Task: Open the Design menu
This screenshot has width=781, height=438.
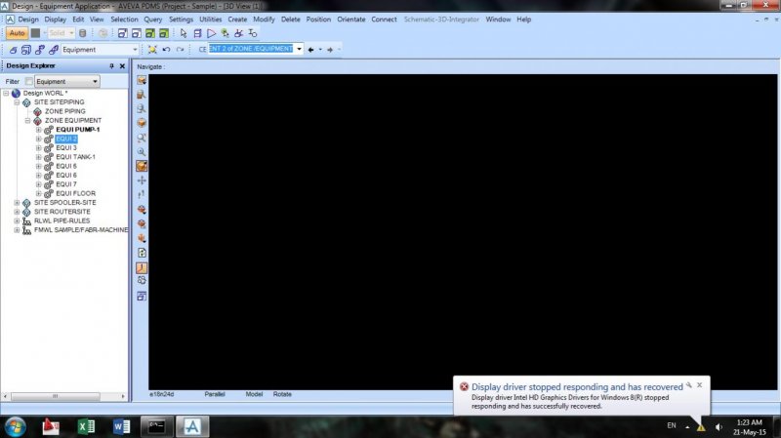Action: [28, 20]
